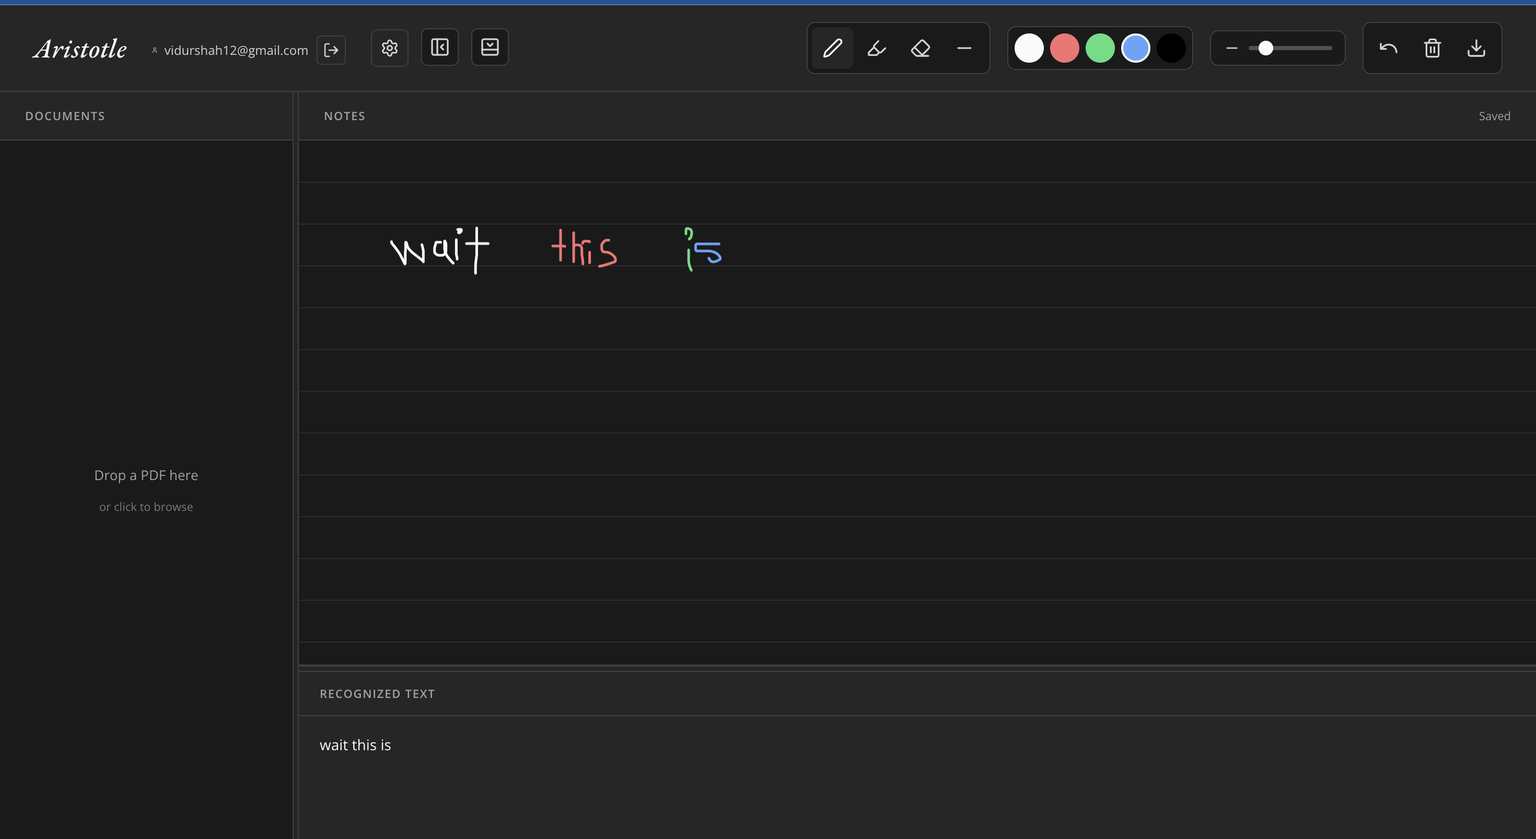Collapse the Documents sidebar panel
Viewport: 1536px width, 839px height.
[x=439, y=47]
